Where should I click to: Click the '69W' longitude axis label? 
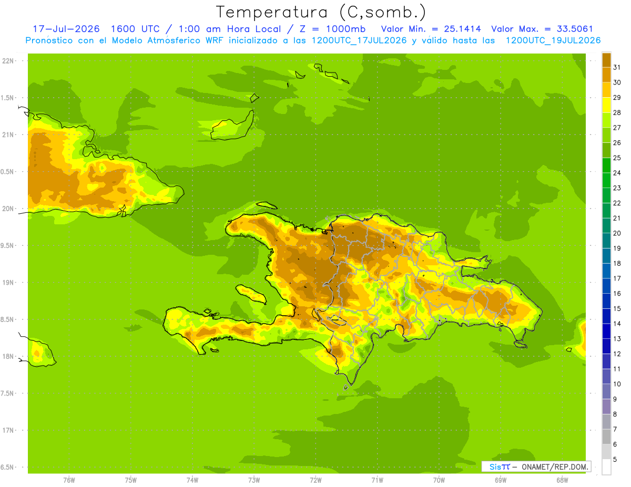tap(501, 480)
